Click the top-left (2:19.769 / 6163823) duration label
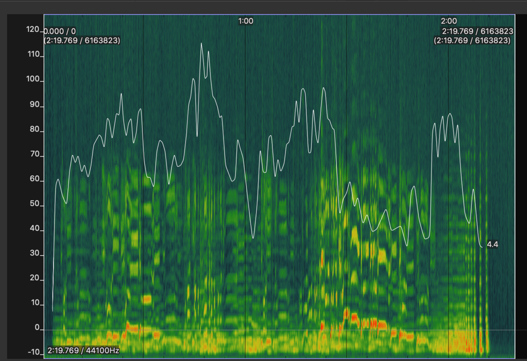 (x=82, y=41)
